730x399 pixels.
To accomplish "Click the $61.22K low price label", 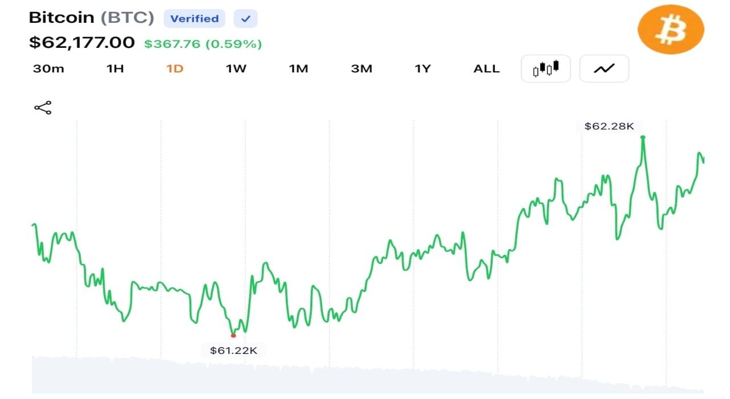I will click(234, 351).
